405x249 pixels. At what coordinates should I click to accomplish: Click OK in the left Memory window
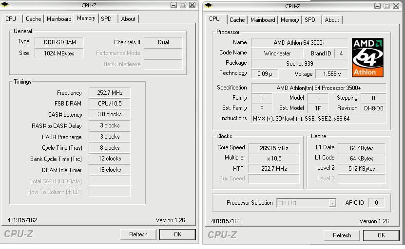[177, 234]
